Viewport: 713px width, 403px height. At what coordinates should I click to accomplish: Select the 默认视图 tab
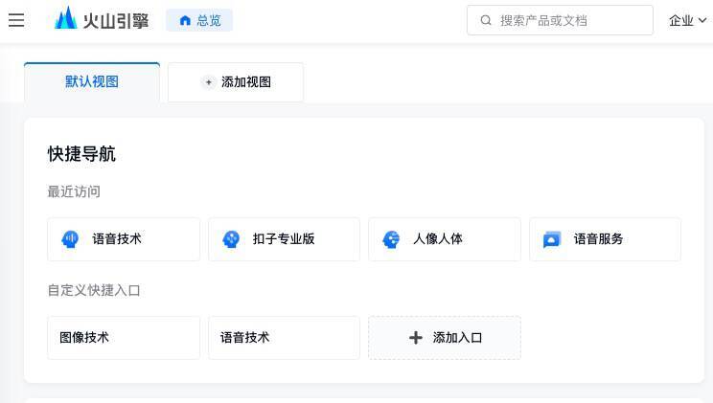tap(92, 82)
